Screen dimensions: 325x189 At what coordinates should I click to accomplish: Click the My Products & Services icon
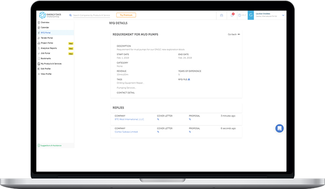coord(38,64)
